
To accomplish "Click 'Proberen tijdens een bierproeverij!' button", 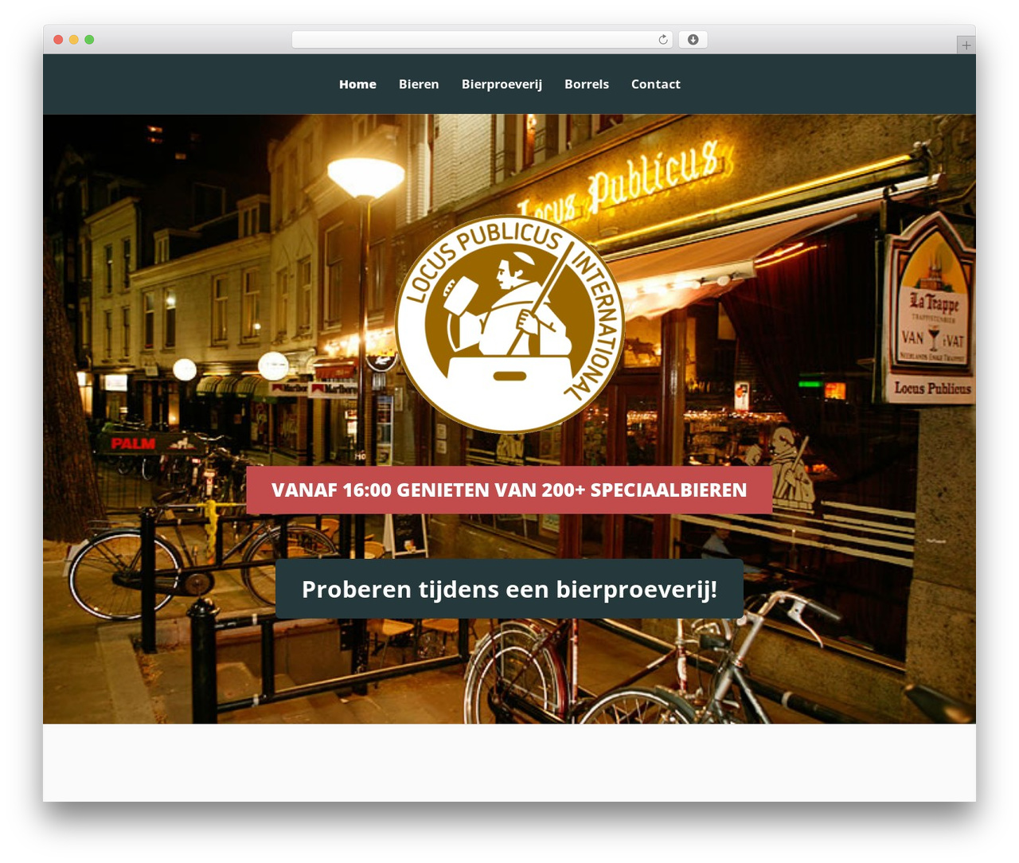I will 509,589.
